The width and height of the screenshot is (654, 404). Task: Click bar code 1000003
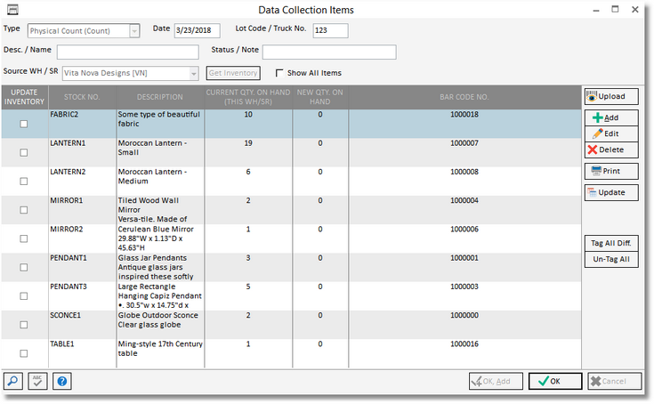[464, 287]
